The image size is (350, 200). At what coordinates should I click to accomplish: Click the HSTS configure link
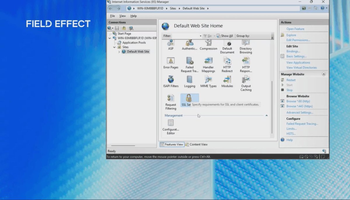[291, 134]
